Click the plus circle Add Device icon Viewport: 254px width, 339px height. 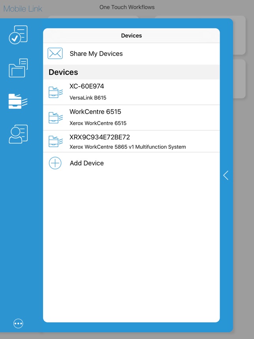pos(55,163)
